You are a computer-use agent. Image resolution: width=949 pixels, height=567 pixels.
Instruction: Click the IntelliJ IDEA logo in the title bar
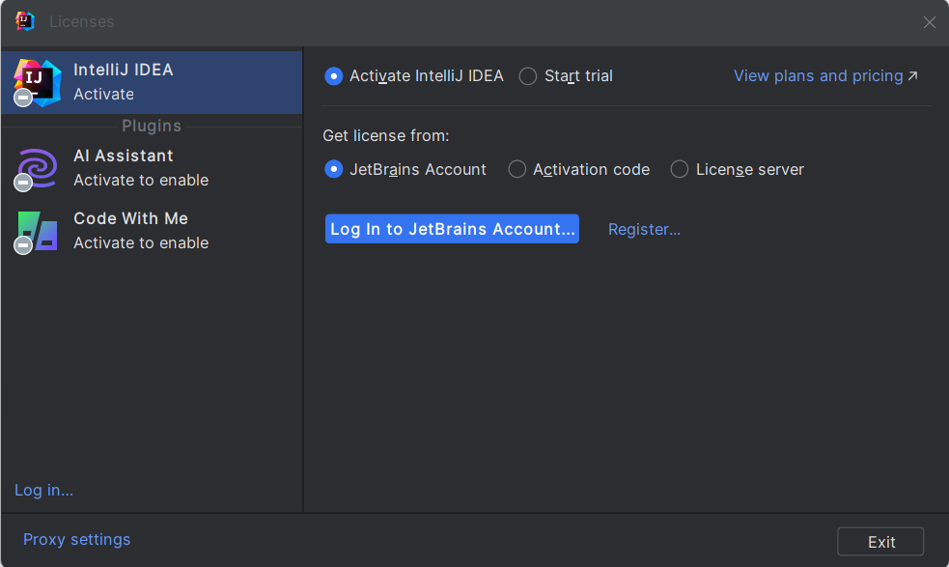coord(25,21)
